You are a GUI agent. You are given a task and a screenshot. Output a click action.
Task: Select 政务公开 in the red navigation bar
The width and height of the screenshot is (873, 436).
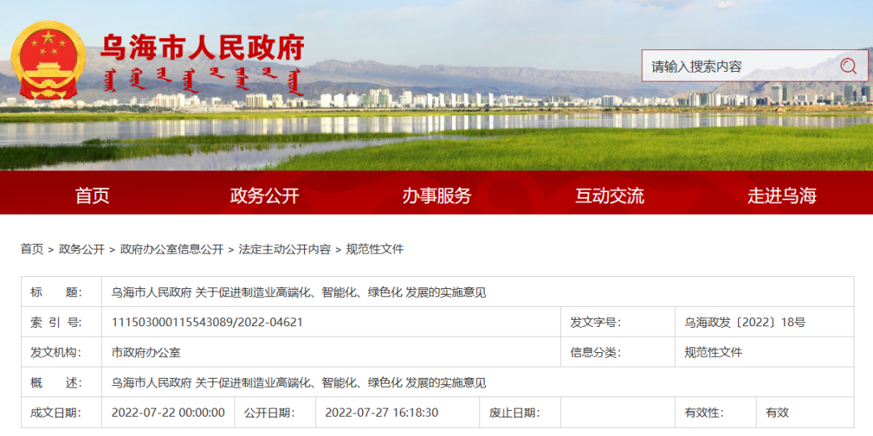click(x=264, y=195)
